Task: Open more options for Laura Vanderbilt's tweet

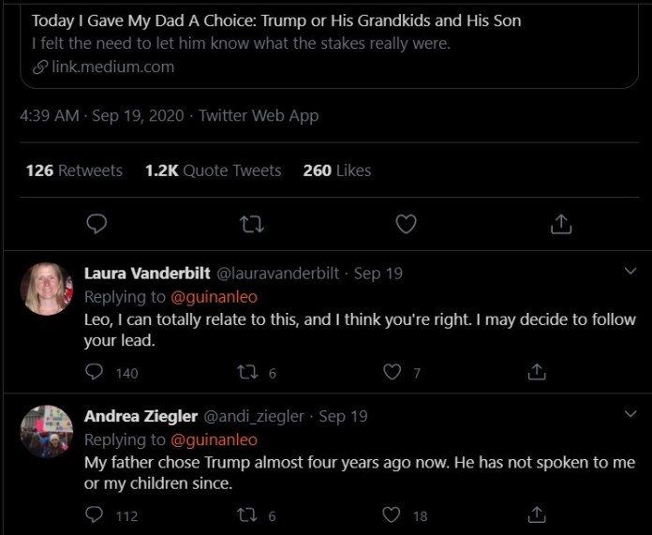Action: tap(630, 272)
